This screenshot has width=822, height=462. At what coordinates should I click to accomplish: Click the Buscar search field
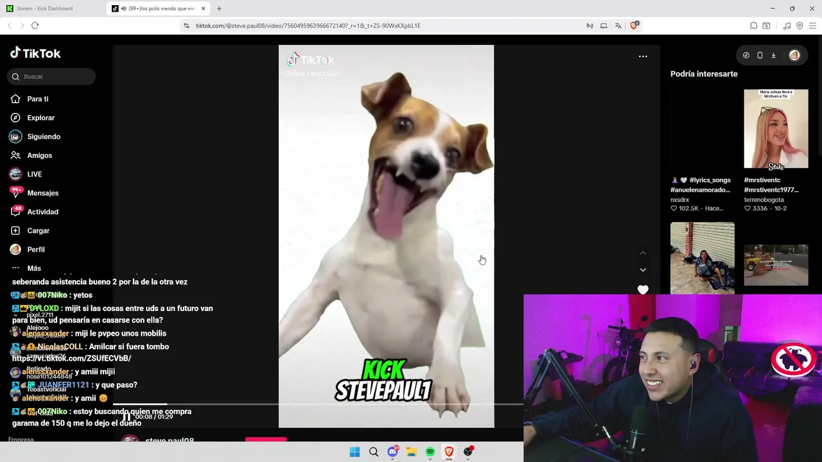tap(52, 76)
